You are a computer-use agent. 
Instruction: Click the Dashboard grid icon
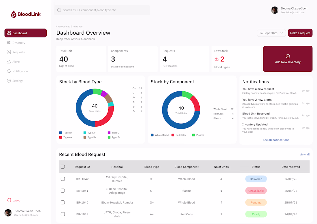(9, 33)
